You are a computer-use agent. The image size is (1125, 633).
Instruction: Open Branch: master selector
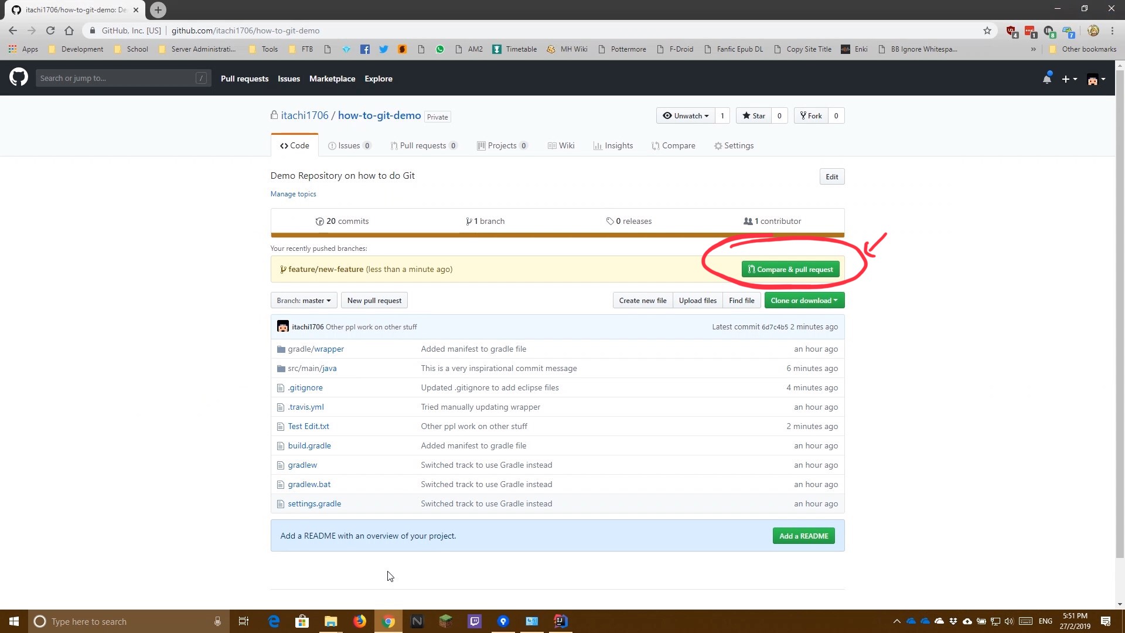click(304, 301)
